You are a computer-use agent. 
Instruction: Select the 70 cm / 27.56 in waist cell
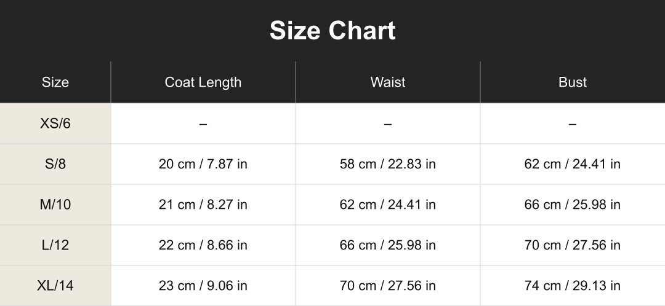[388, 286]
